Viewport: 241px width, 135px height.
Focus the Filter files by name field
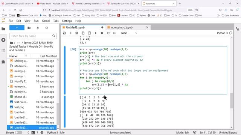tap(33, 36)
